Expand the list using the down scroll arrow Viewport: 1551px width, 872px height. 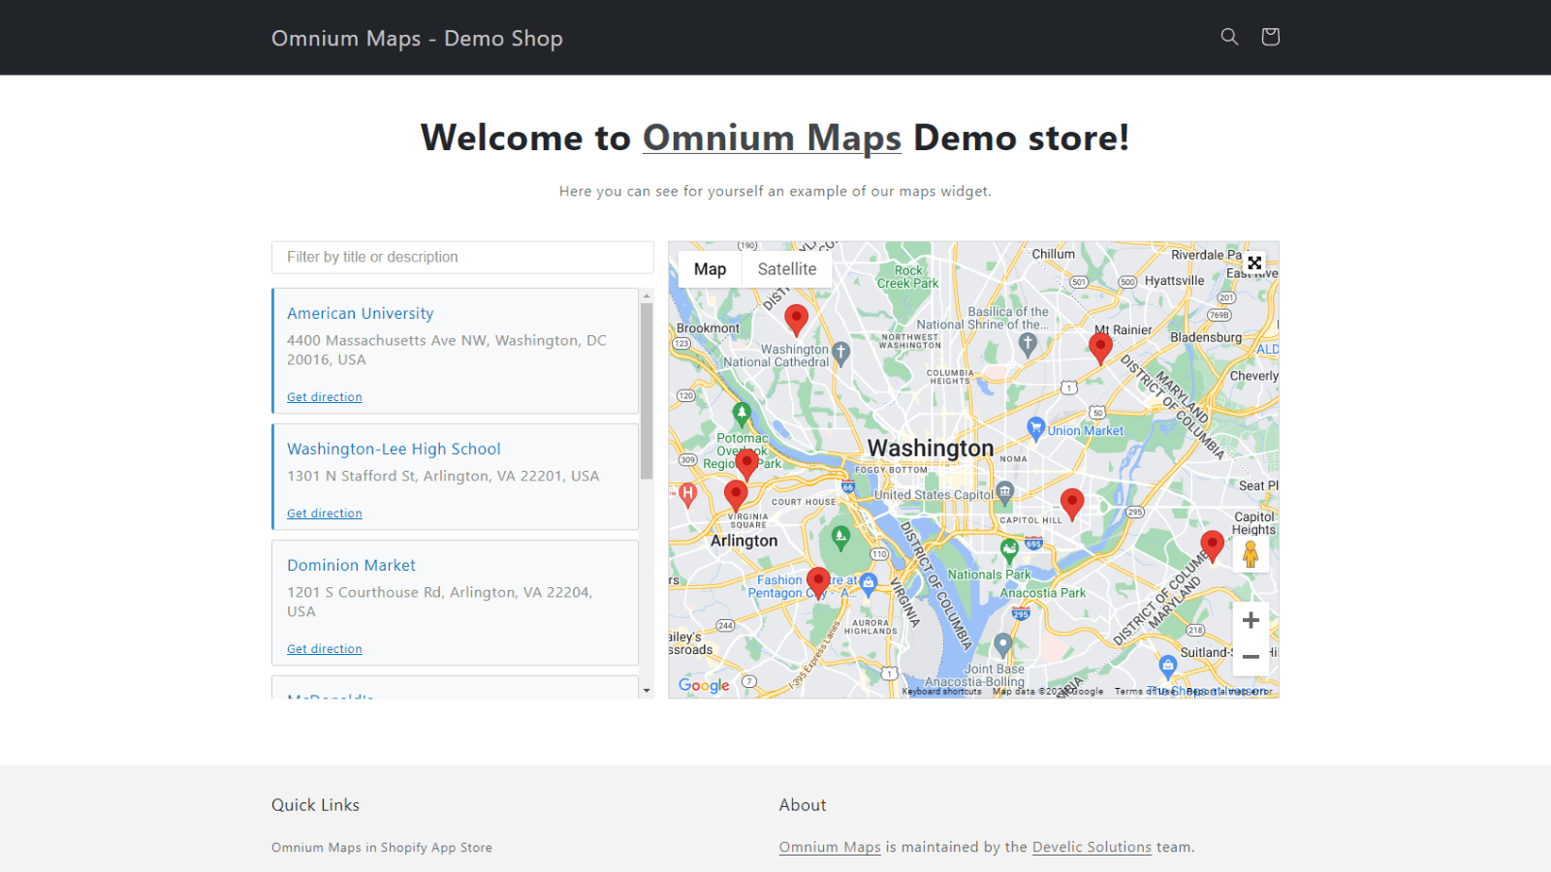[647, 690]
